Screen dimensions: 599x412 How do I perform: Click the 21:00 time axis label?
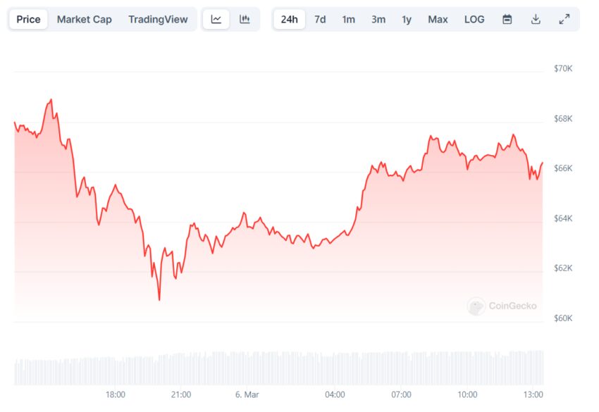pyautogui.click(x=181, y=394)
